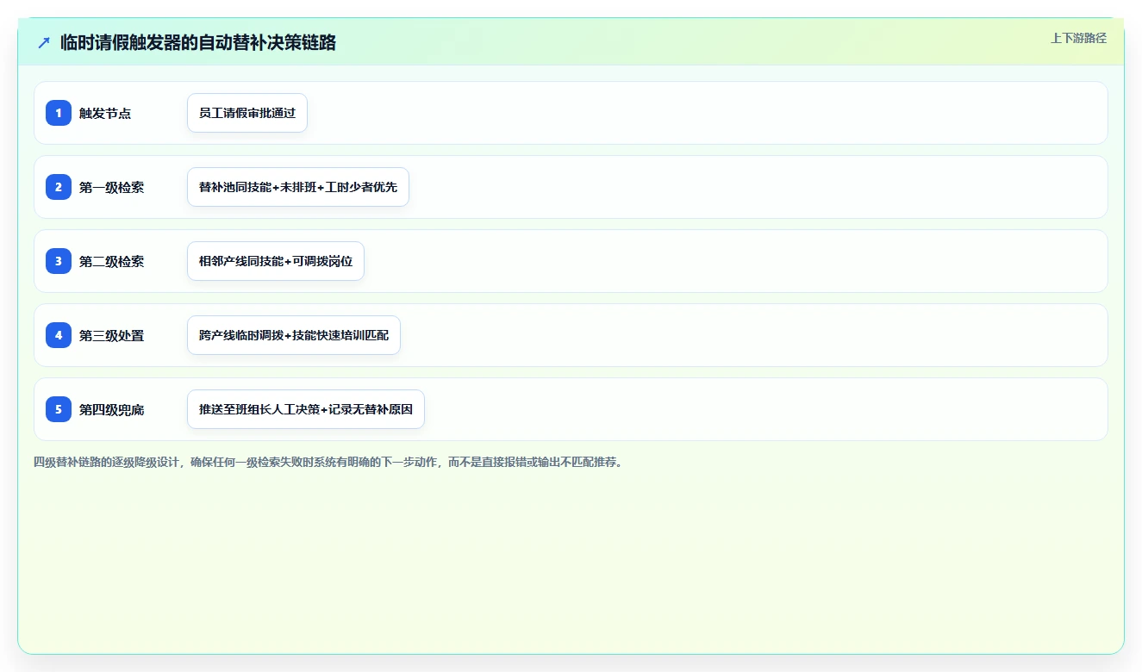Screen dimensions: 1142x672
Task: Select the step 4 number badge
Action: pos(59,335)
